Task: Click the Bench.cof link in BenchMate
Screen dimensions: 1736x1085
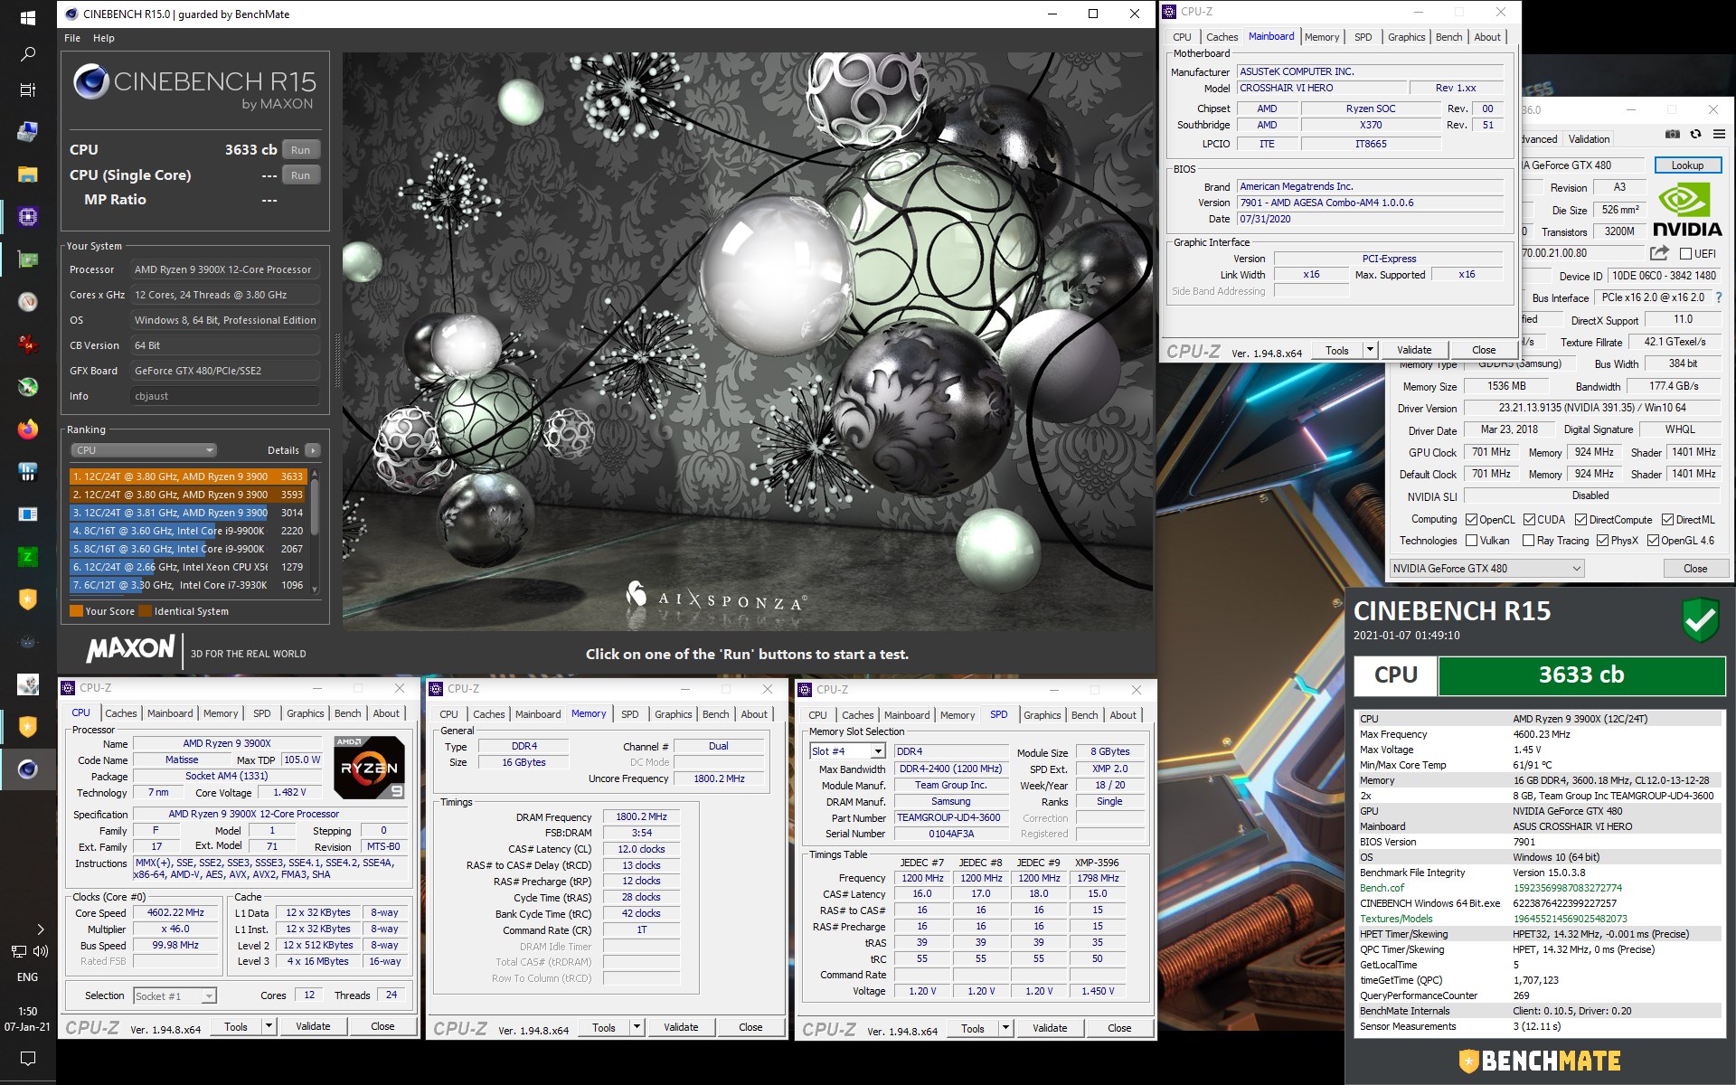Action: [1382, 888]
